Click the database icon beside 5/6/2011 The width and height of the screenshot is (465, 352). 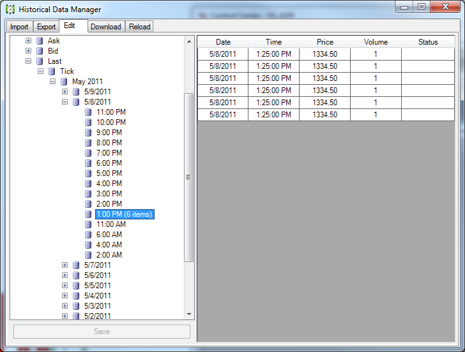pyautogui.click(x=76, y=275)
